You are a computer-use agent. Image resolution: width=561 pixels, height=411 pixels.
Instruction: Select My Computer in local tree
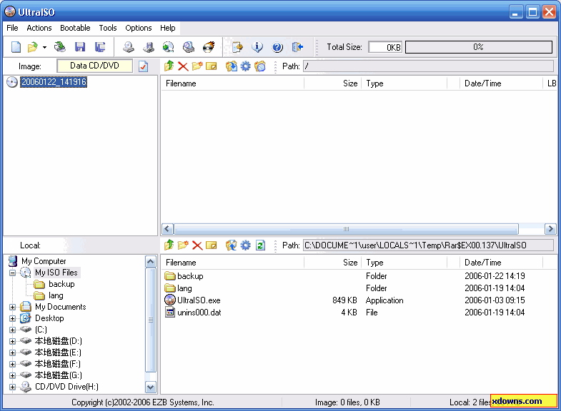[44, 261]
